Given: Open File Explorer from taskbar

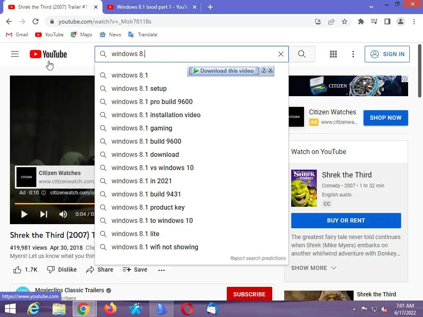Looking at the screenshot, I should (x=59, y=309).
